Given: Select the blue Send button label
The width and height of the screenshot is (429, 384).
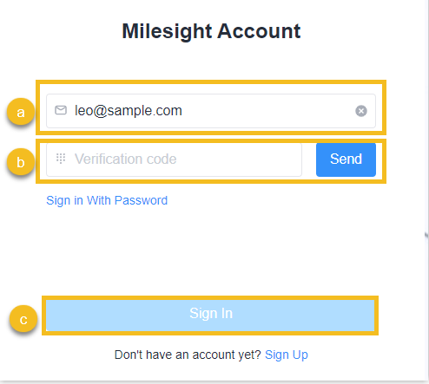Looking at the screenshot, I should (x=346, y=159).
